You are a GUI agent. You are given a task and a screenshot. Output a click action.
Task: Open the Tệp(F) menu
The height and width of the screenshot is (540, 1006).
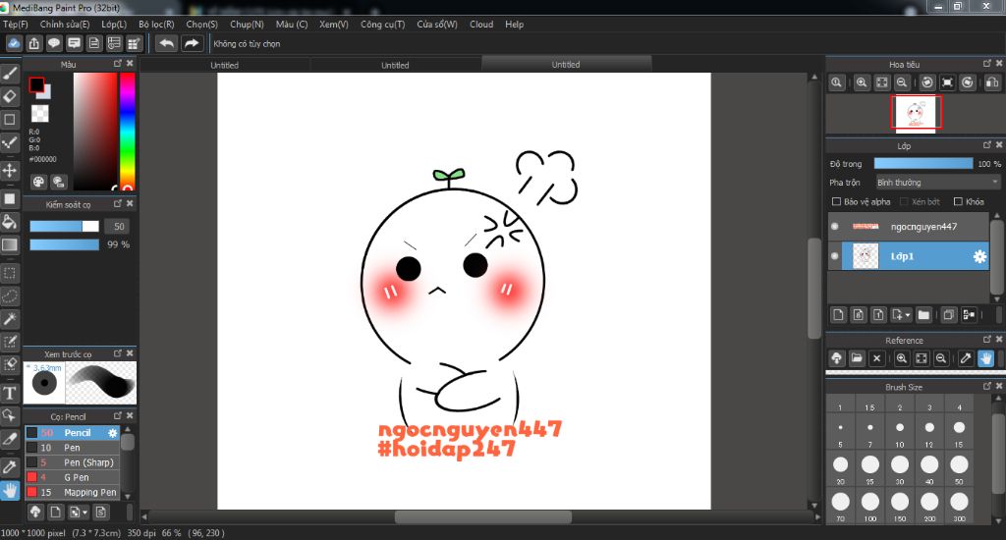[16, 25]
